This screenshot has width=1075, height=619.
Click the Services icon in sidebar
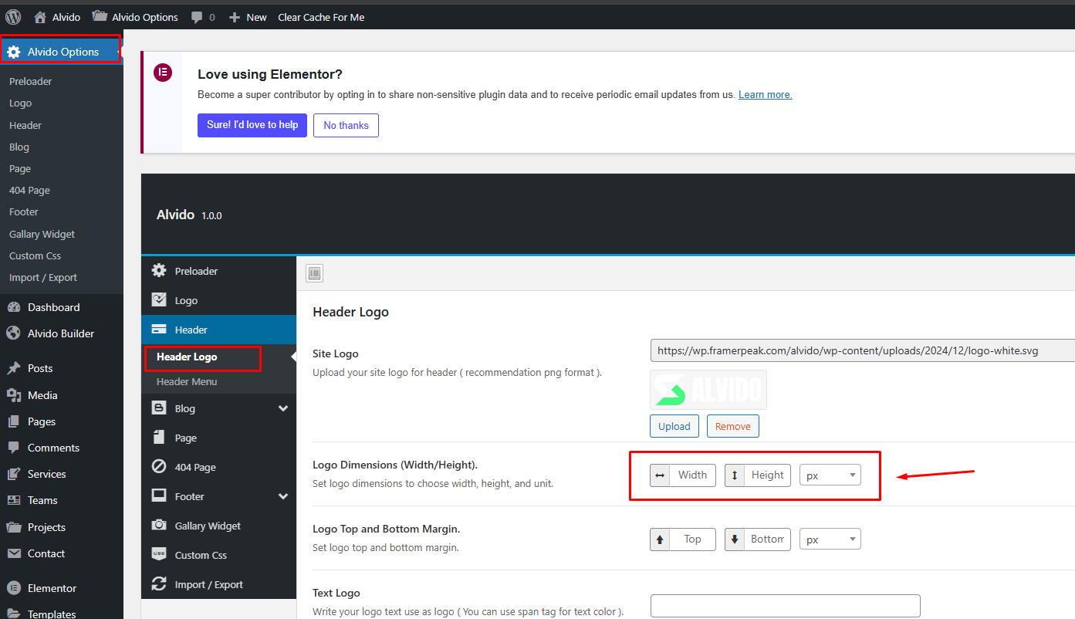pos(13,474)
